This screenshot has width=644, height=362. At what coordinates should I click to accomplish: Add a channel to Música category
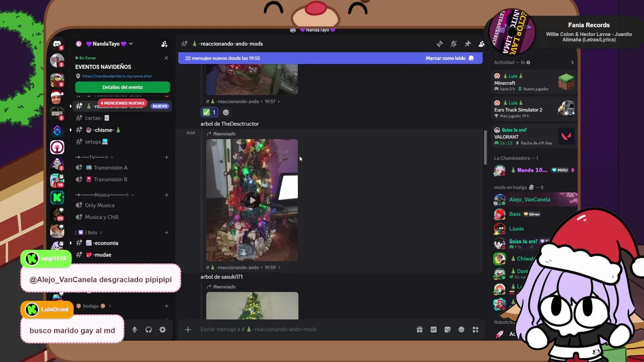166,195
